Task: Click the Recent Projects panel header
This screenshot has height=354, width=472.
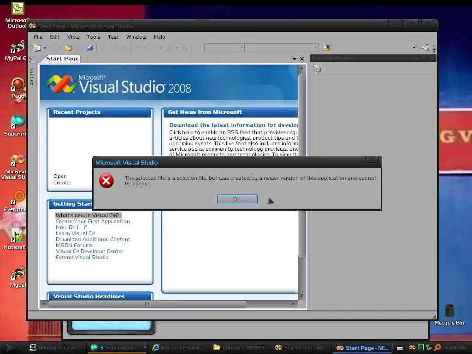Action: (100, 112)
